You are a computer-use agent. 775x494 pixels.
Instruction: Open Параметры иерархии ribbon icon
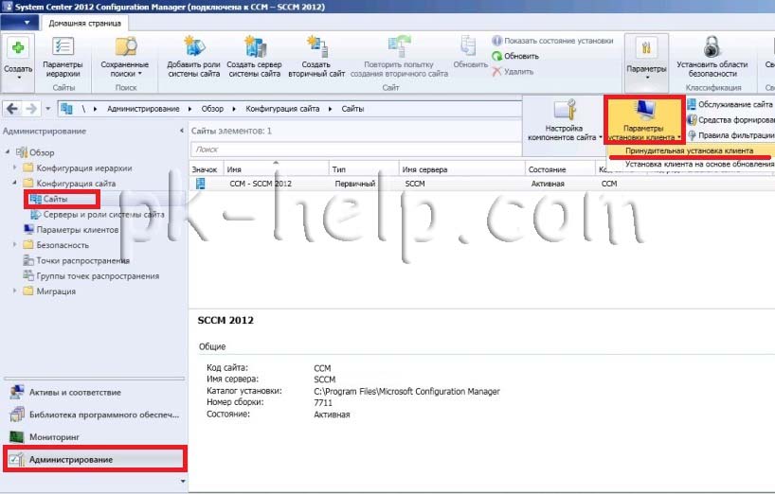click(63, 47)
